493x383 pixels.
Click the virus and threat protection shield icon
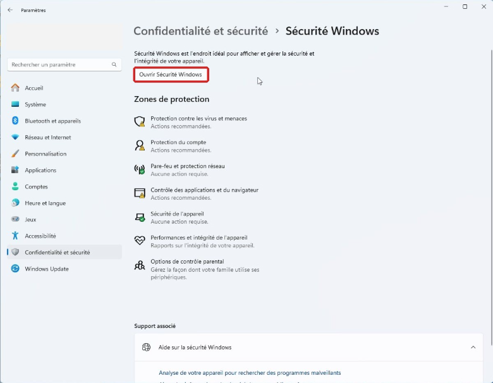tap(140, 121)
